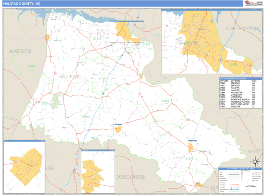Image resolution: width=265 pixels, height=195 pixels.
Task: Click the NORTHAMPTON county label
Action: tap(241, 28)
